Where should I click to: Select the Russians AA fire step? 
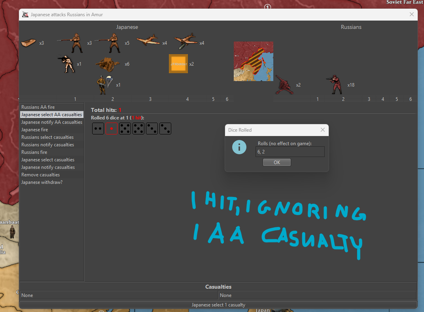(x=38, y=107)
